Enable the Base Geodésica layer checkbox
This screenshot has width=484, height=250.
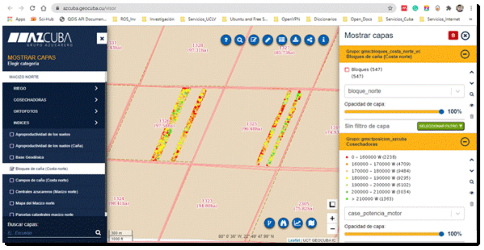click(x=12, y=157)
